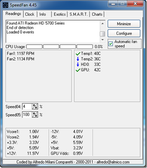Click the -12V 4.01V value
Screen dimensions: 147x168
[x=78, y=132]
